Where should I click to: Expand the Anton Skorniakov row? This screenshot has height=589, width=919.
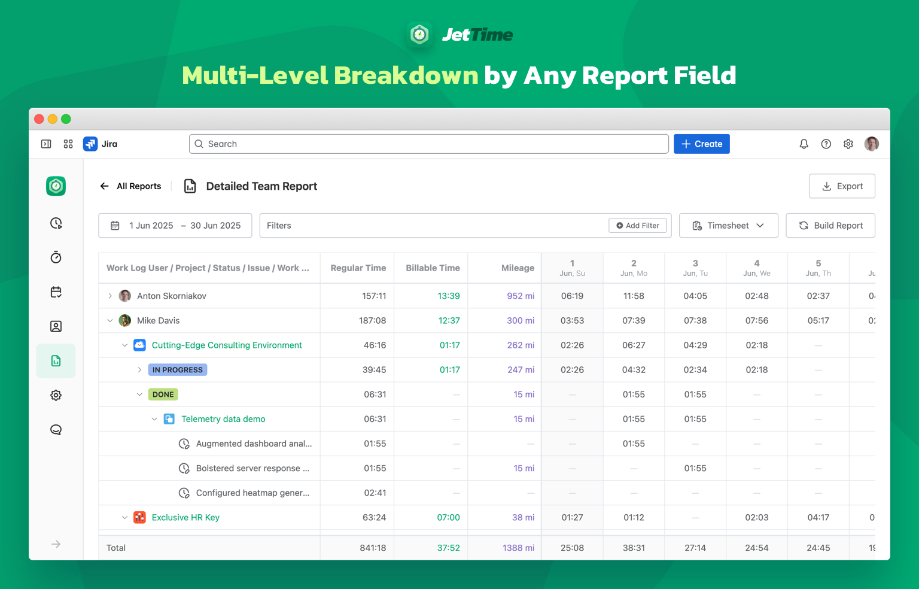pyautogui.click(x=109, y=296)
